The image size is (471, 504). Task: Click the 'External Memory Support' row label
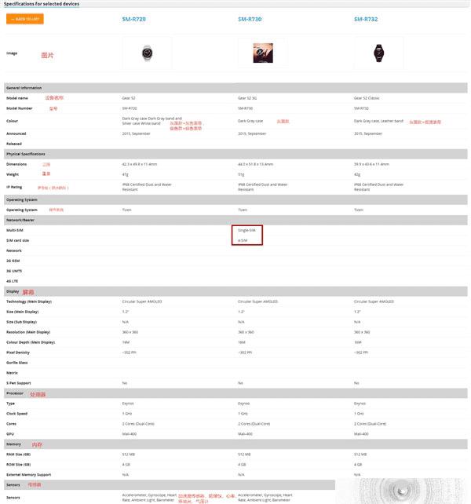(28, 475)
